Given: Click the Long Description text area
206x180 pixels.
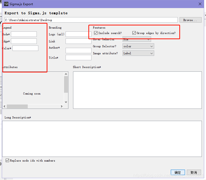Looking at the screenshot, I should point(102,139).
